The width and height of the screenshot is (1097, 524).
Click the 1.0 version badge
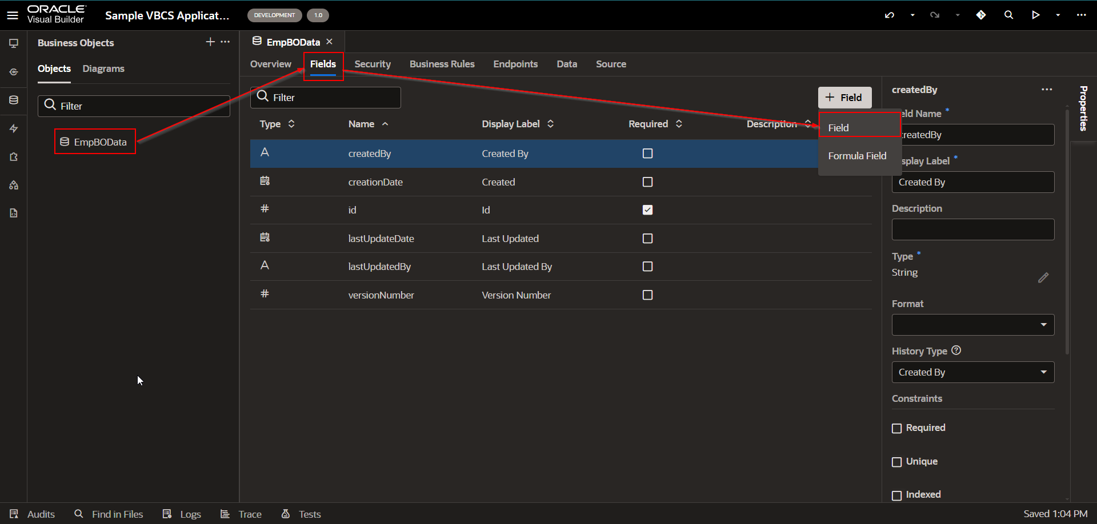[x=318, y=15]
